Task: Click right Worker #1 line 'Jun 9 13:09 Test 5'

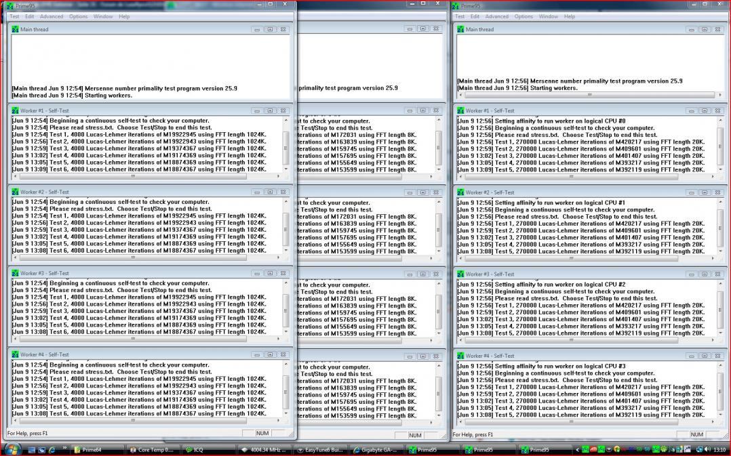Action: (581, 170)
